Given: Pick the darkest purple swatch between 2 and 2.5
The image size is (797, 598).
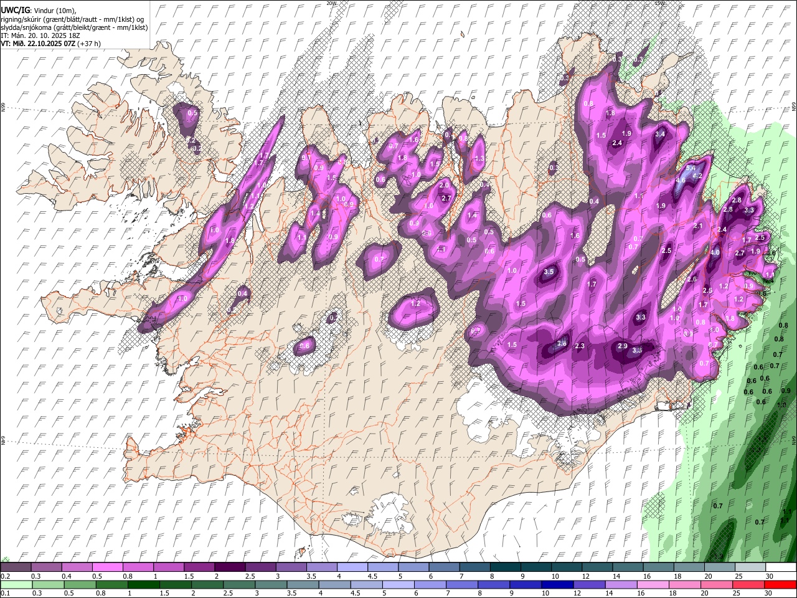Looking at the screenshot, I should point(230,567).
